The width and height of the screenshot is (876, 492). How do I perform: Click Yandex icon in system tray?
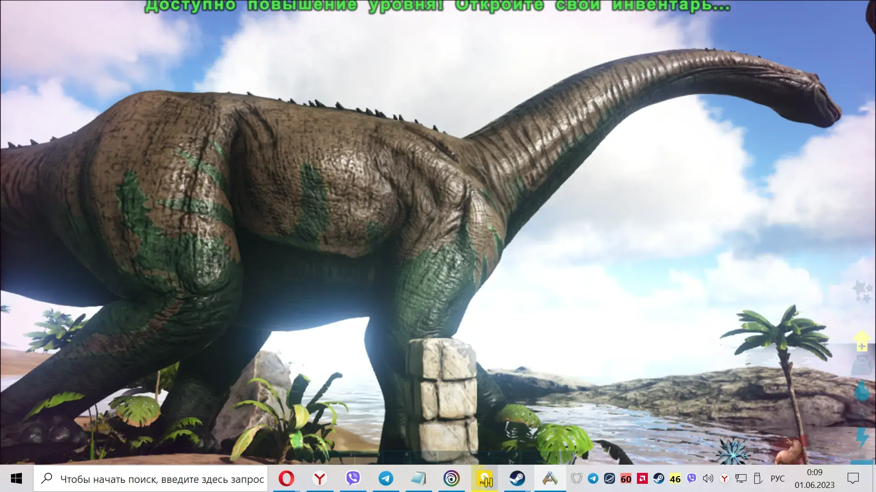(x=725, y=478)
